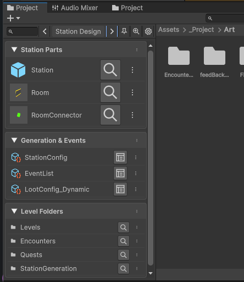Screen dimensions: 244x282
Task: Select the feedBack... folder thumbnail
Action: (x=214, y=56)
